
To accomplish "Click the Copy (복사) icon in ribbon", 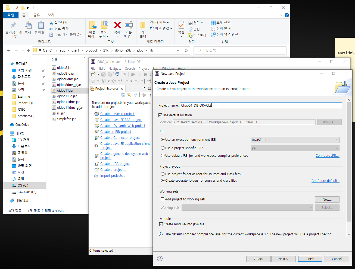I will coord(28,25).
